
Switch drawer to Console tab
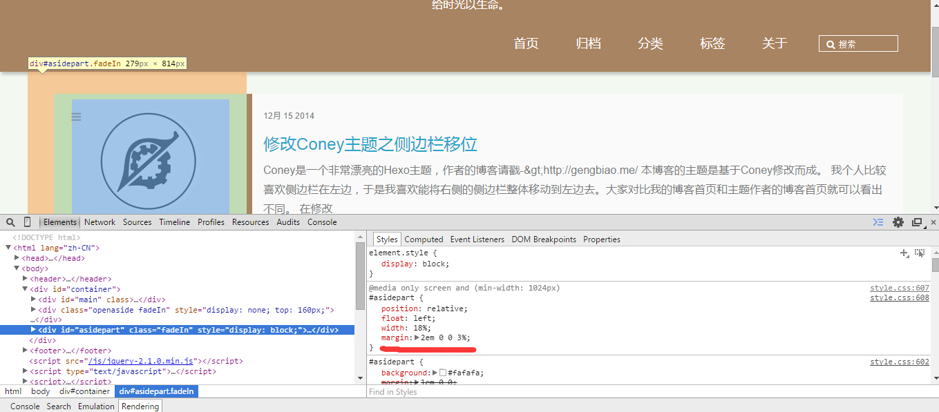click(25, 406)
